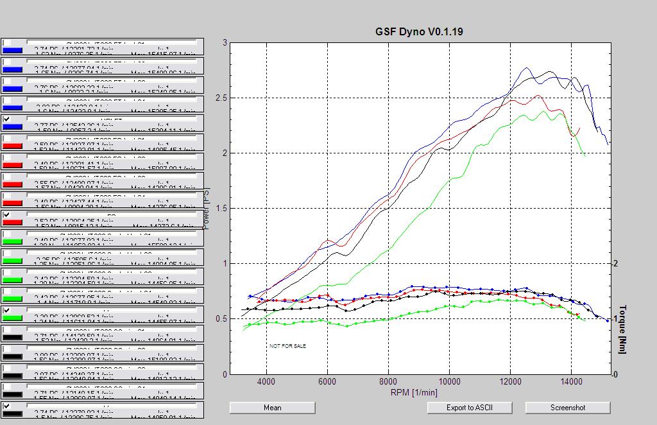Image resolution: width=657 pixels, height=425 pixels.
Task: Hide the ticked black run via checkbox
Action: [6, 406]
